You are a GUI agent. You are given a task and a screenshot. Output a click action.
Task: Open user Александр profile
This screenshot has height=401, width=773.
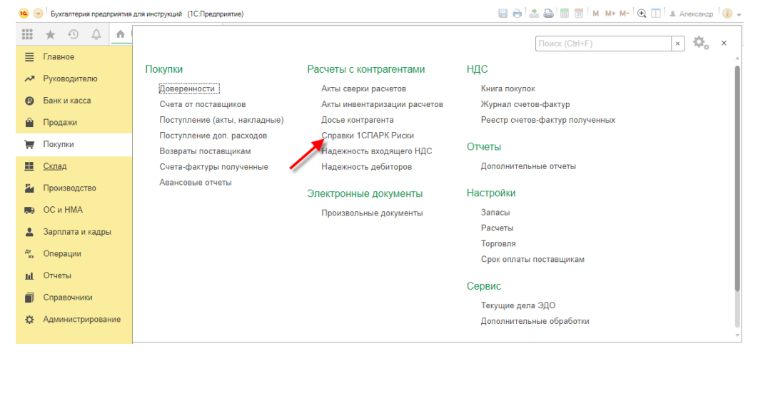pyautogui.click(x=691, y=14)
